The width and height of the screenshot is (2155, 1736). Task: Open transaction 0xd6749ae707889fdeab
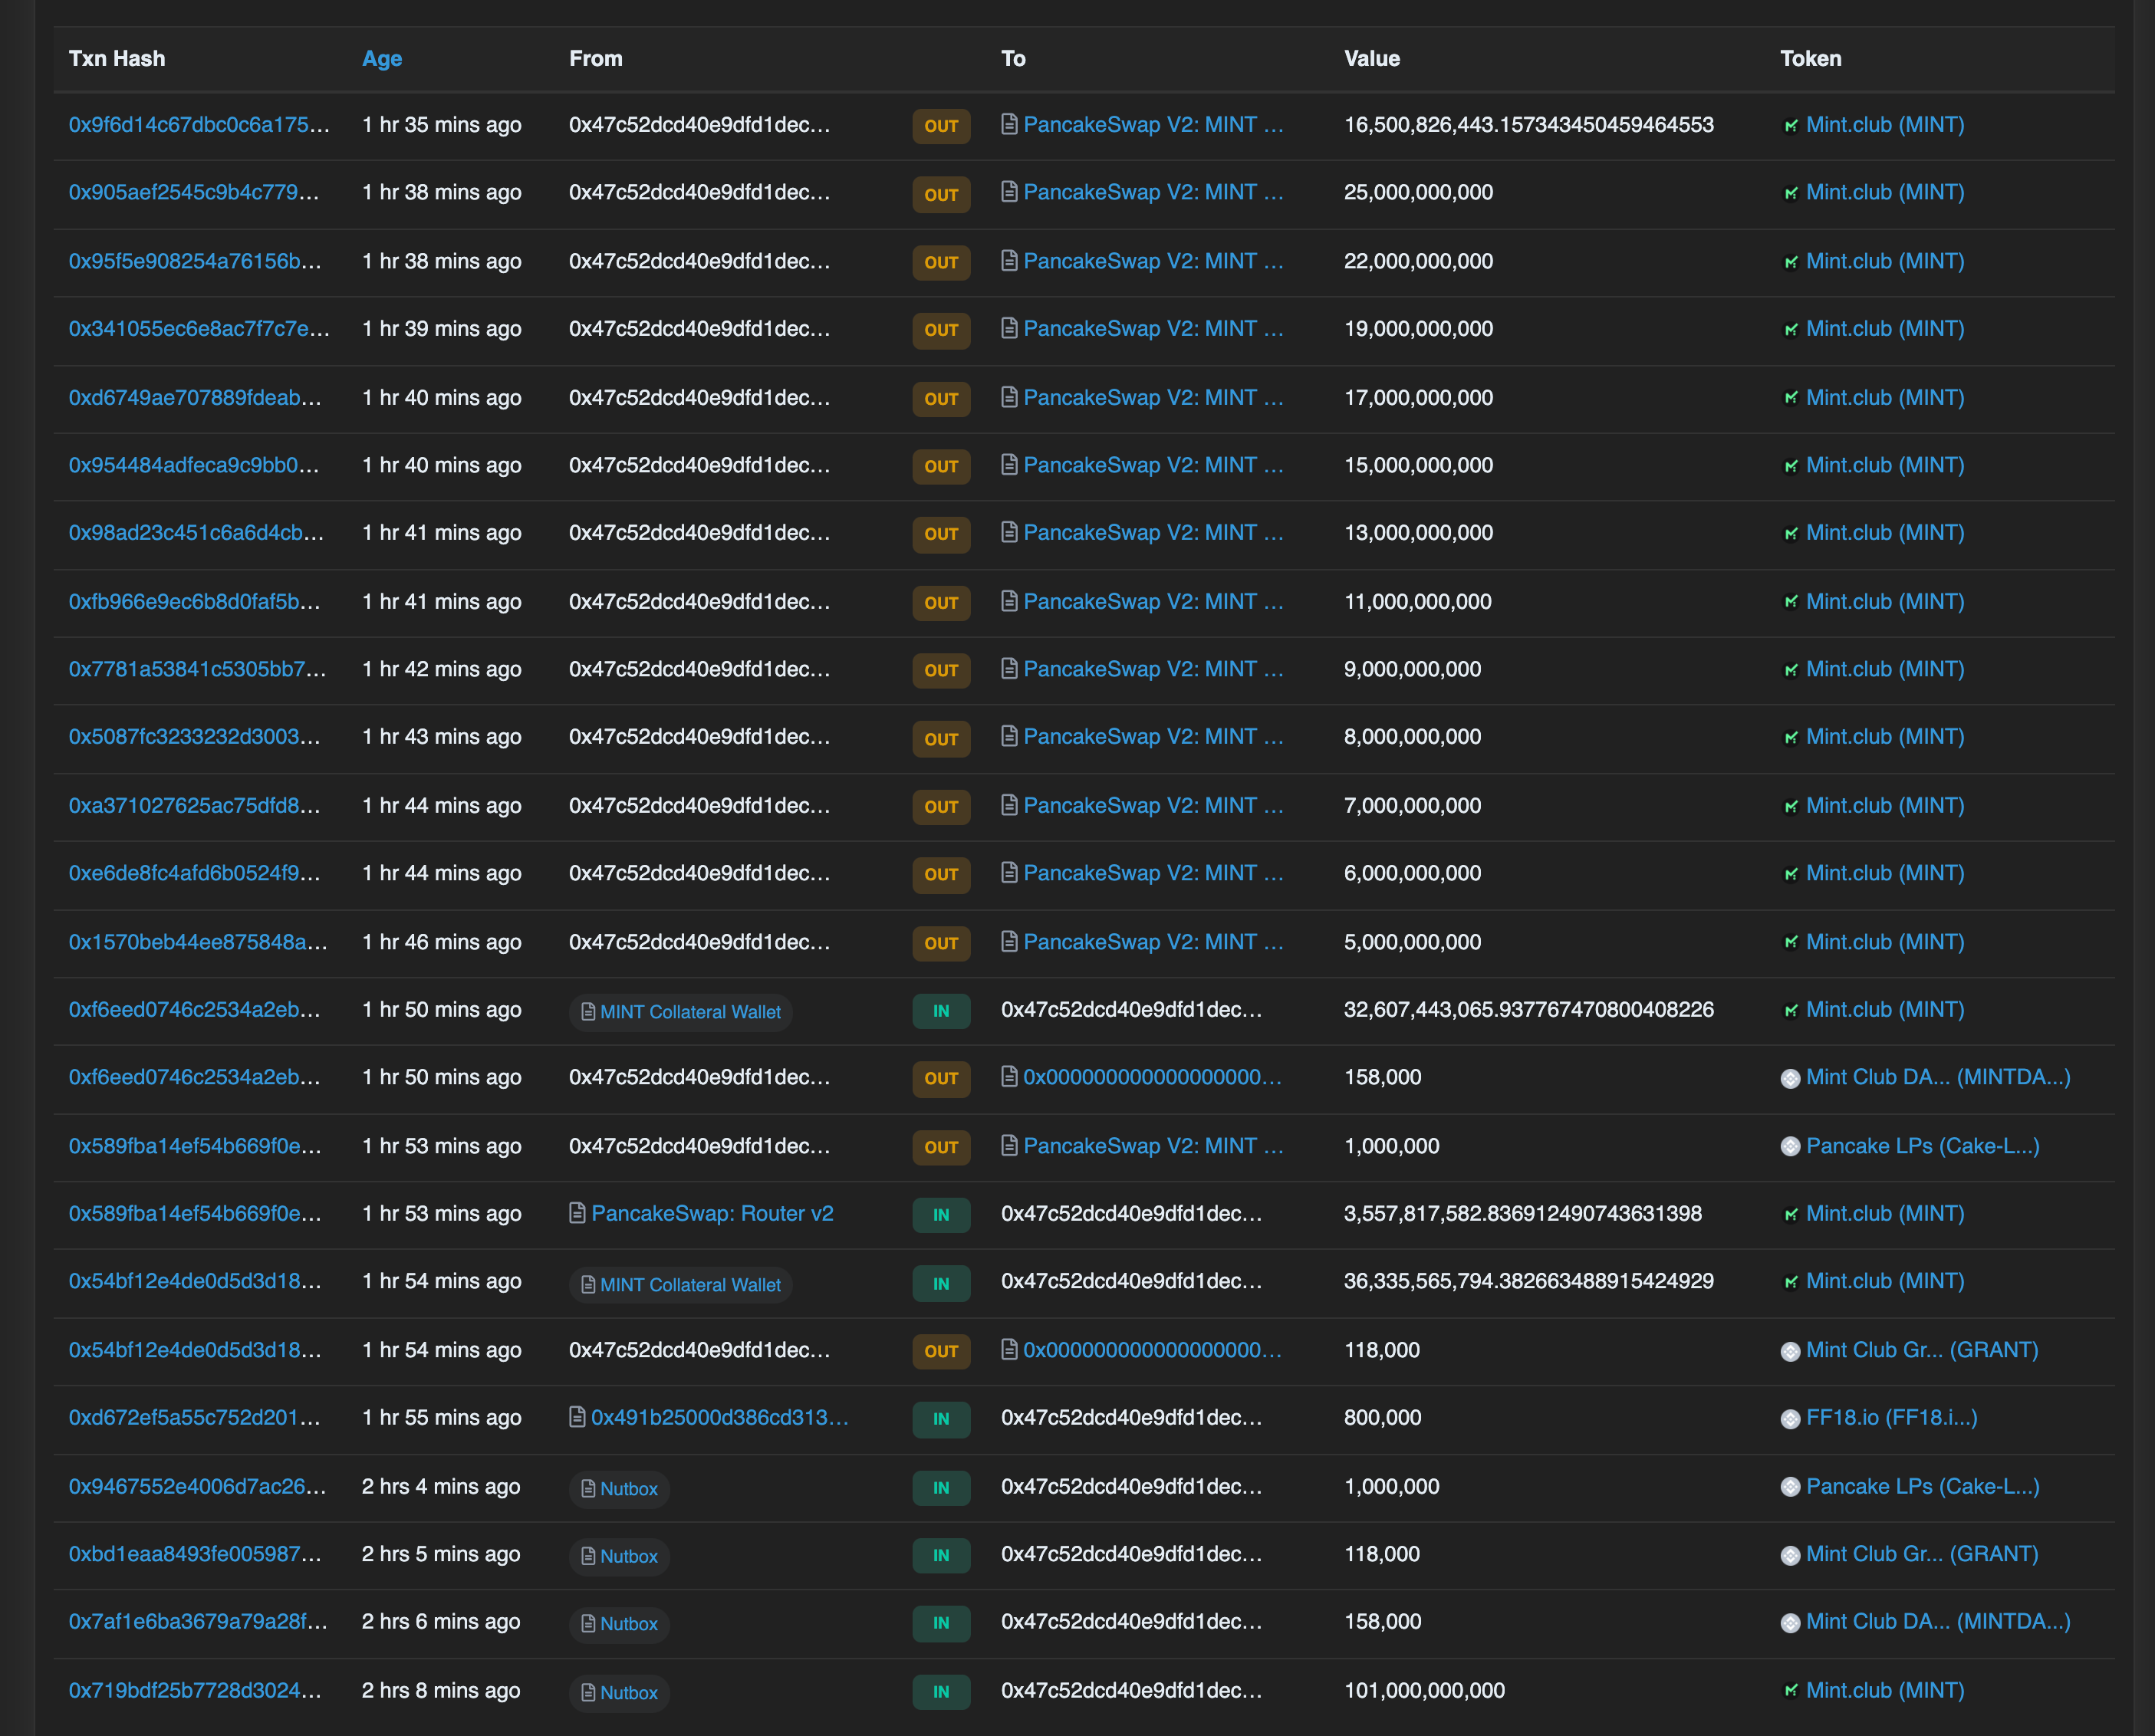coord(195,397)
